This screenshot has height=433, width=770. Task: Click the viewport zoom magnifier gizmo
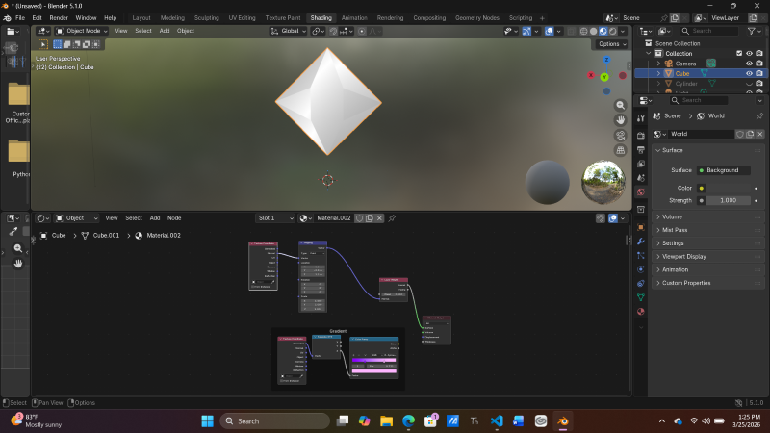[x=621, y=103]
